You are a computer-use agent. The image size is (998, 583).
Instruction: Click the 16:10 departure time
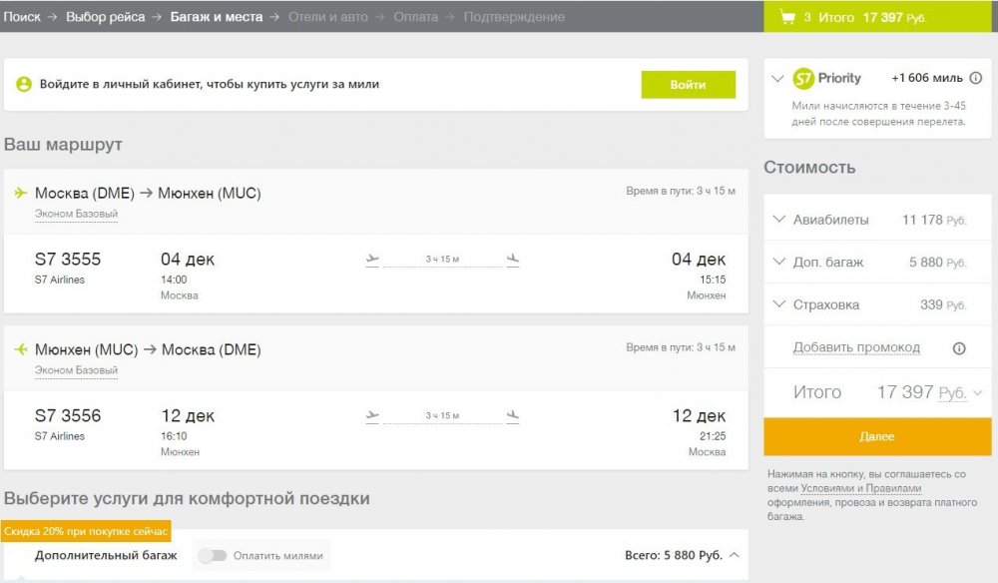click(174, 436)
